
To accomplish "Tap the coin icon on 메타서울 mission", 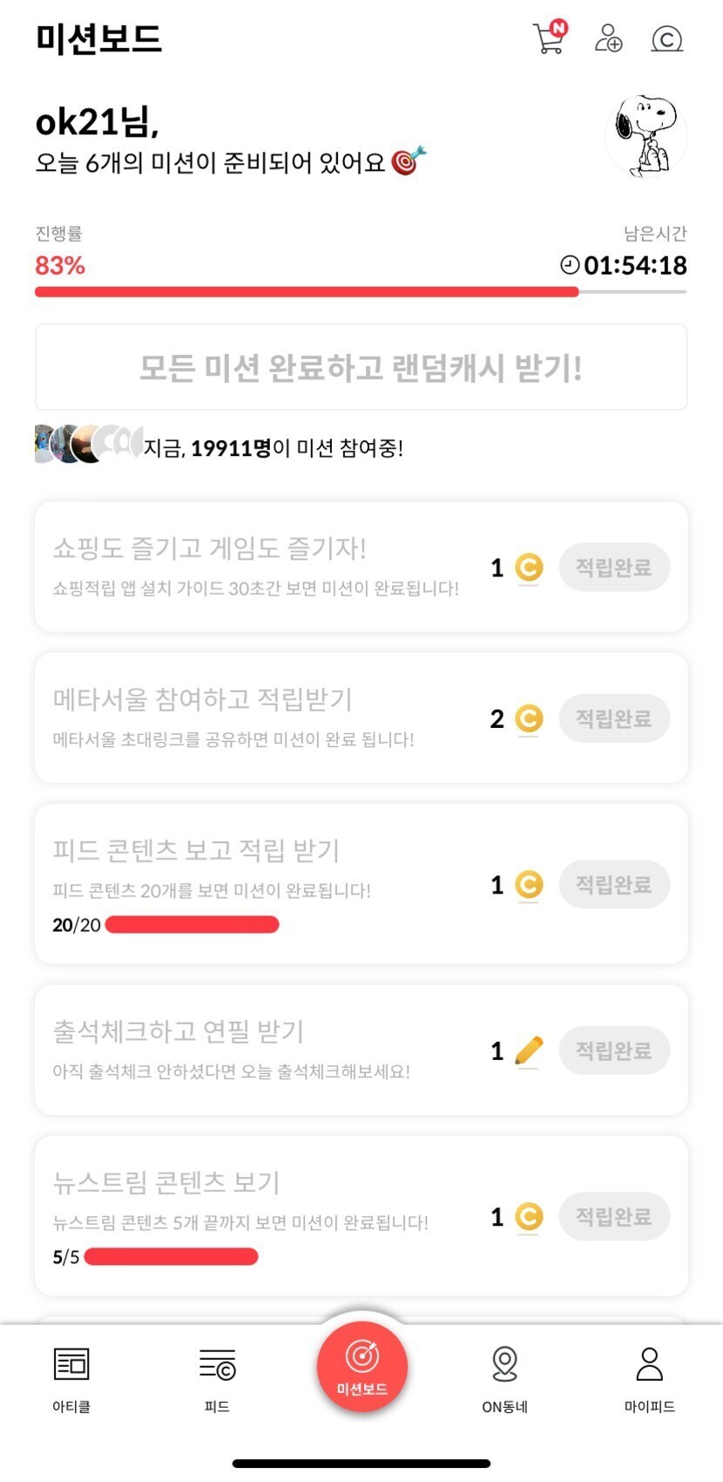I will coord(529,718).
